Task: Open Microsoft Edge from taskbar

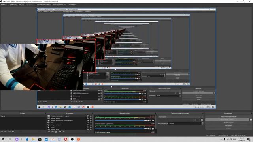Action: 27,139
